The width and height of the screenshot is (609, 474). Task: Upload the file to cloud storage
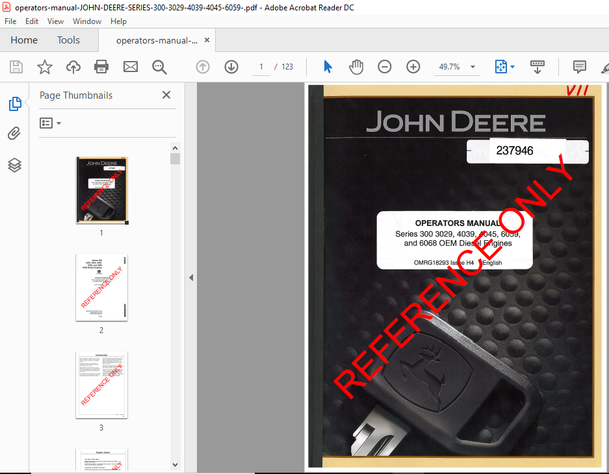coord(73,67)
